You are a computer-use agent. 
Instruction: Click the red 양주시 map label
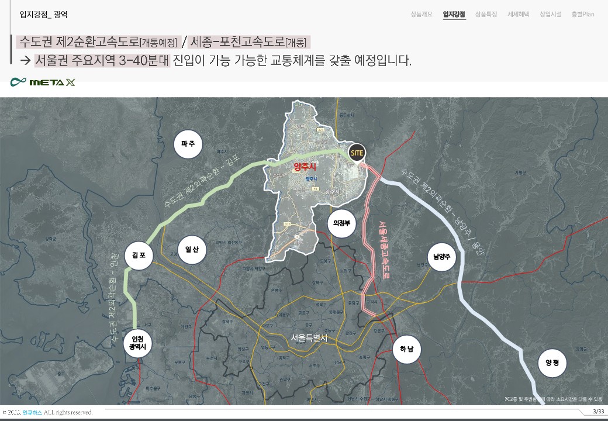point(305,167)
